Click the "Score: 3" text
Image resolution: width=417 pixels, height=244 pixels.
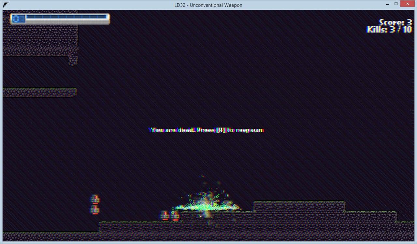point(395,22)
